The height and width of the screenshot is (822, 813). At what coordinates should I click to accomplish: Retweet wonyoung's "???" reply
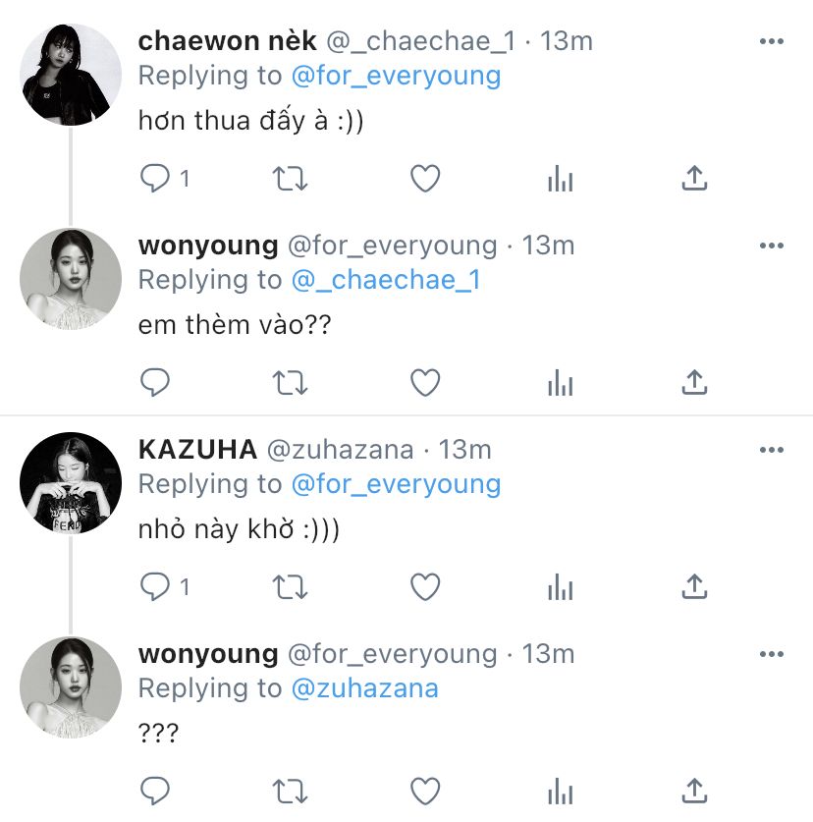coord(290,791)
